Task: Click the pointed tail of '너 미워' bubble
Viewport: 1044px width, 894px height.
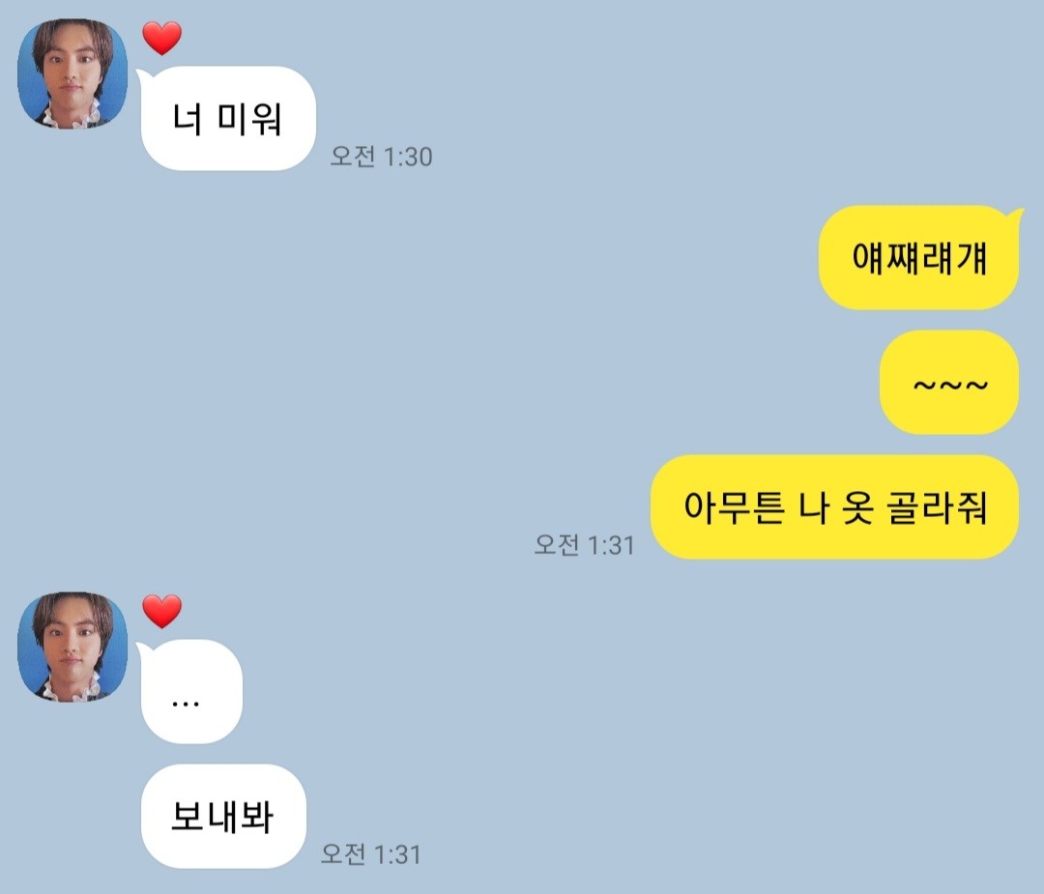Action: (x=144, y=77)
